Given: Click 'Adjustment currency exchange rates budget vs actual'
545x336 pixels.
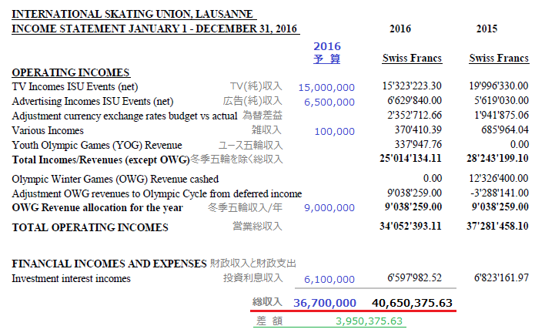Looking at the screenshot, I should tap(125, 116).
